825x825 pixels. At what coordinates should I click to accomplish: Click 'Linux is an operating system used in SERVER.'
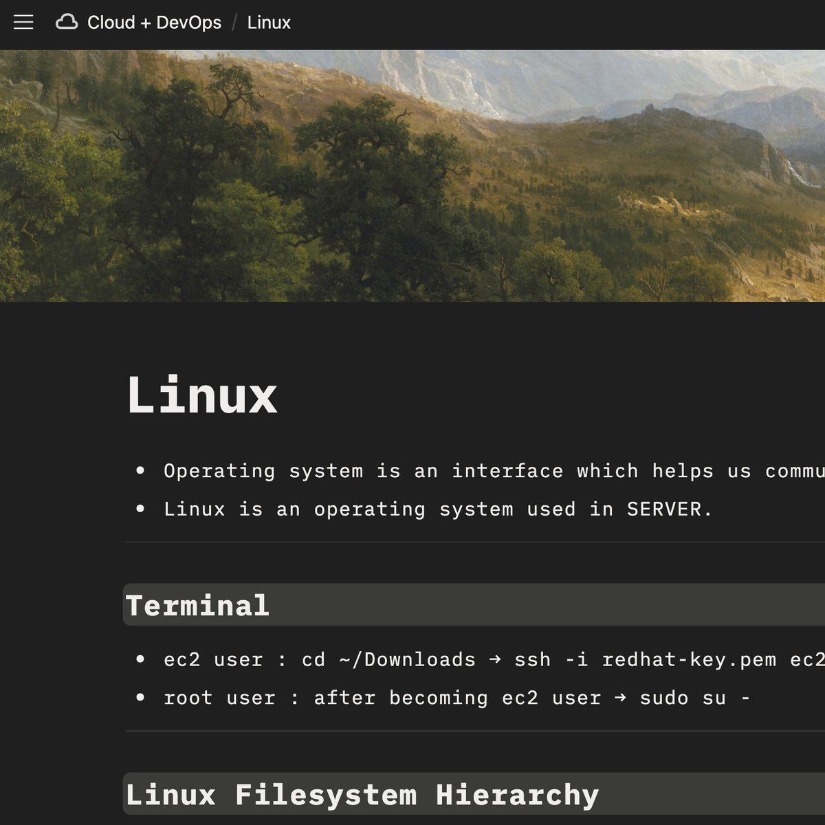click(438, 509)
